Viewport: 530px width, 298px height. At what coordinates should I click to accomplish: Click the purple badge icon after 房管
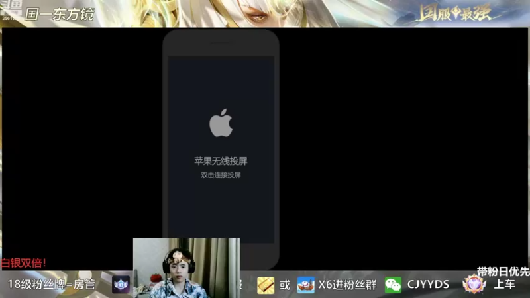click(121, 285)
